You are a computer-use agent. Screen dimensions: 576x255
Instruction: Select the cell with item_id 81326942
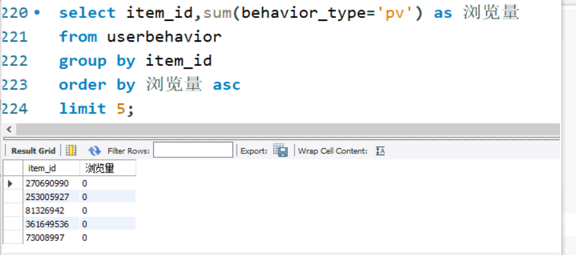(51, 210)
